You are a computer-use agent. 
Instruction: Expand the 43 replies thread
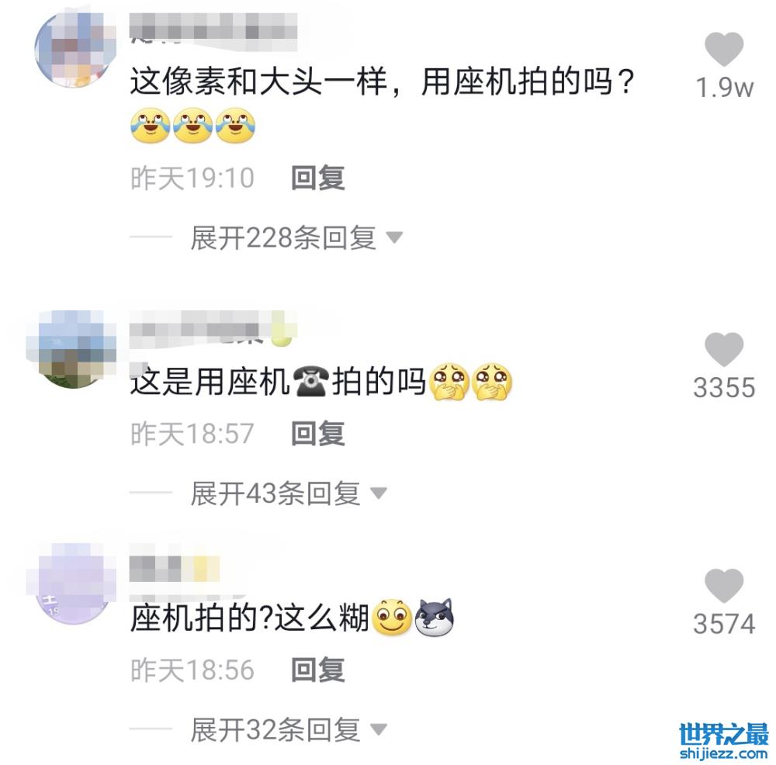point(288,493)
